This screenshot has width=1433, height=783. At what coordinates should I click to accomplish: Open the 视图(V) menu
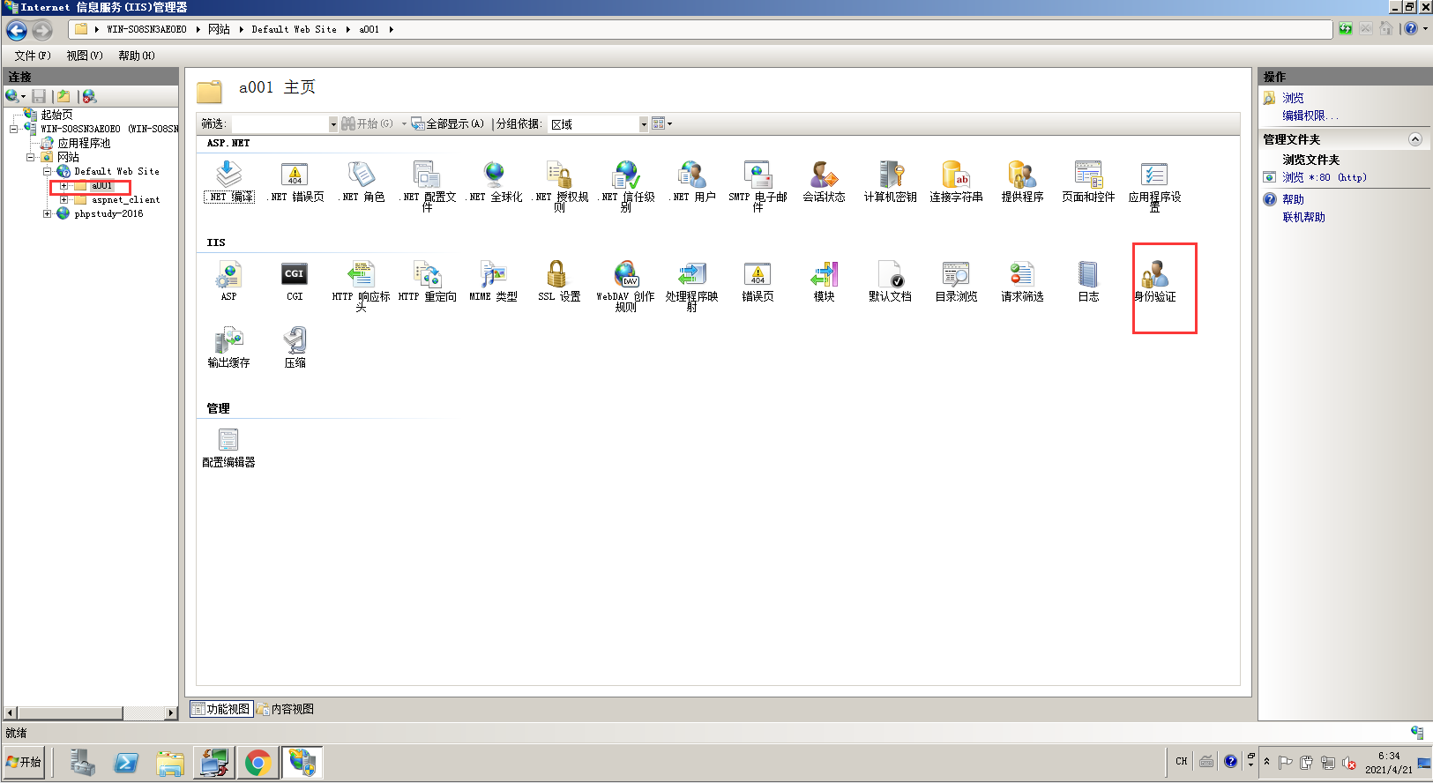click(85, 56)
